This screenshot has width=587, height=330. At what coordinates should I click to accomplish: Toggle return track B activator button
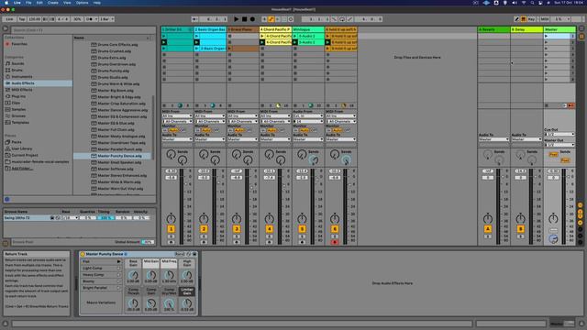(521, 228)
